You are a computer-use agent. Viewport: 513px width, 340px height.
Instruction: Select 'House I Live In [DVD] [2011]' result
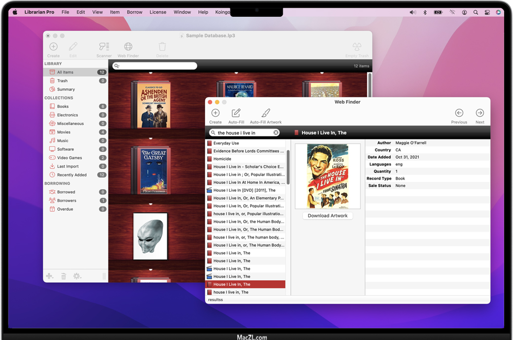tap(244, 190)
